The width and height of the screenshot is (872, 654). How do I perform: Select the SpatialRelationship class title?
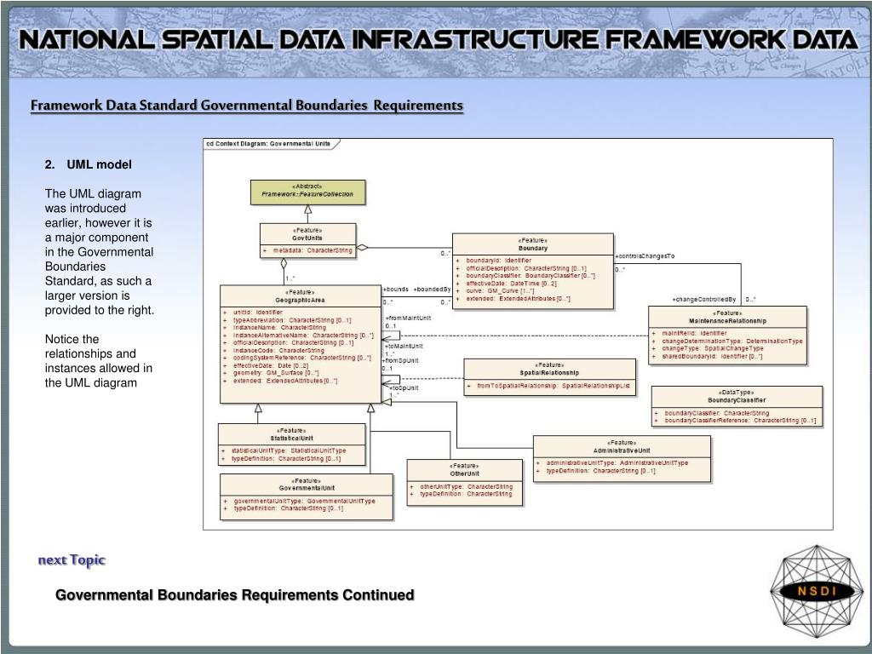click(549, 373)
